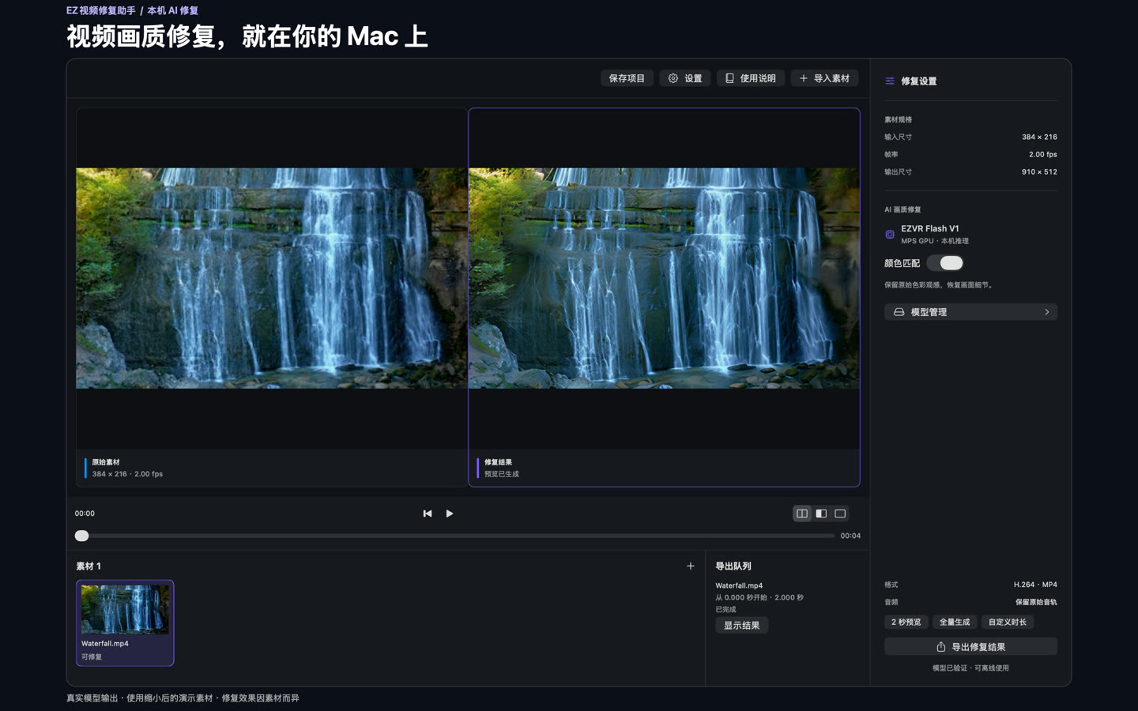Click the MPS GPU · 本机推理 subtitle

click(x=935, y=241)
